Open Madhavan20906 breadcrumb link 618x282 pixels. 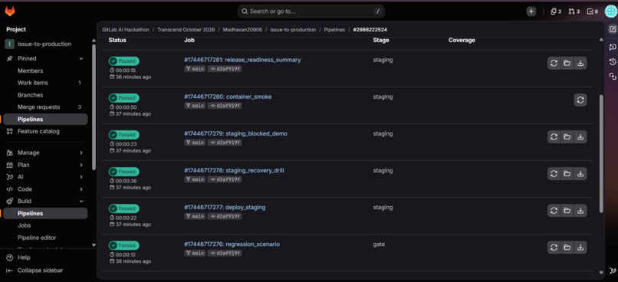[x=242, y=30]
